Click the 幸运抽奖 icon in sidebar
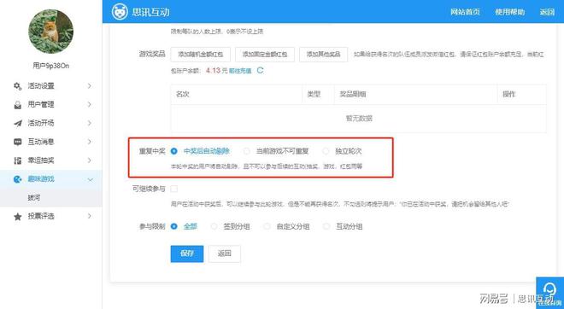564x309 pixels. (x=17, y=160)
